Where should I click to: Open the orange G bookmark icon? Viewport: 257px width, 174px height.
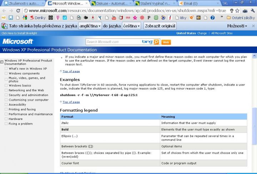pyautogui.click(x=191, y=18)
